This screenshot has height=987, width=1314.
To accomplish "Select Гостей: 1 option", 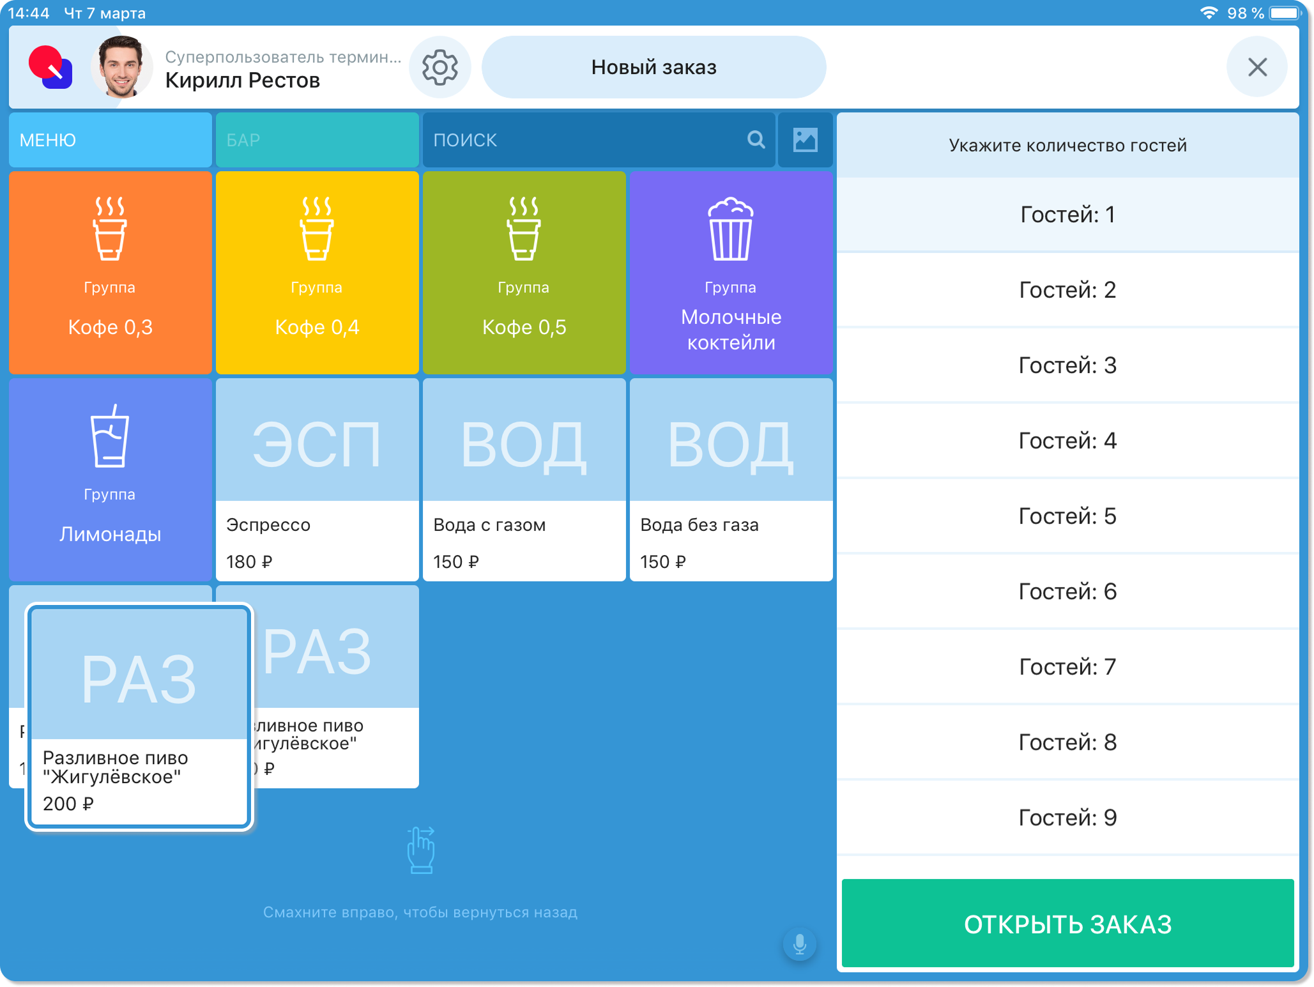I will pos(1067,215).
